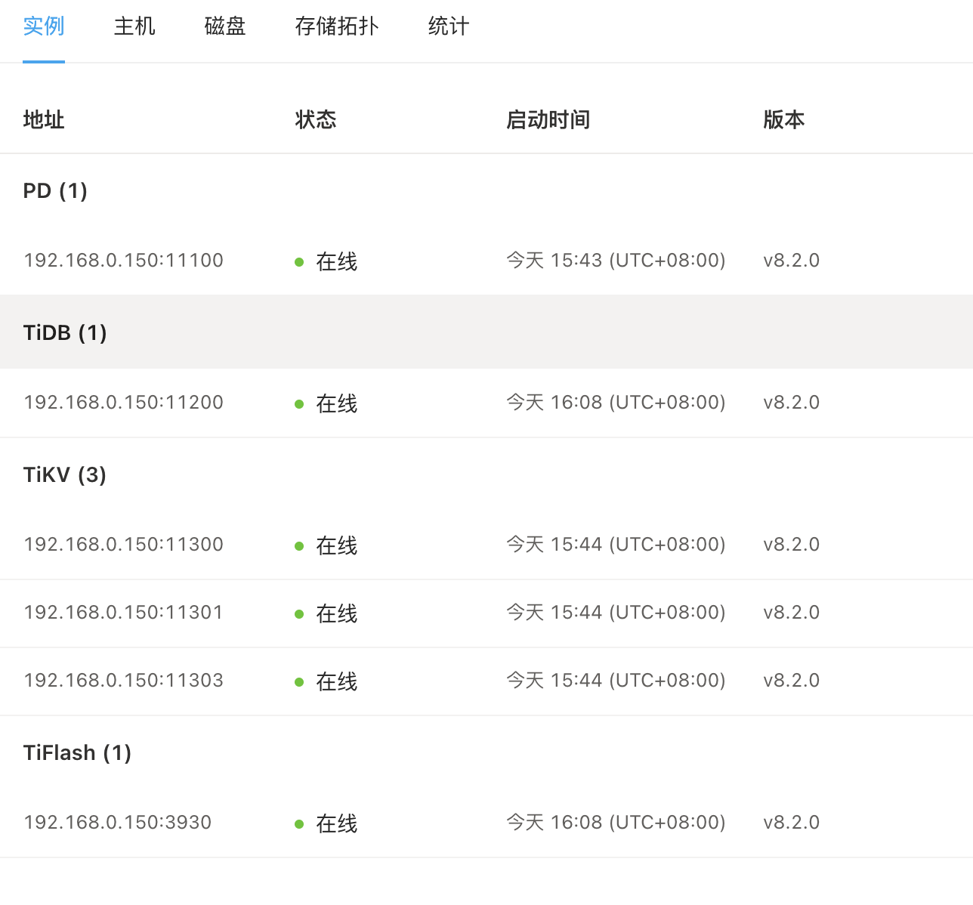This screenshot has height=905, width=973.
Task: Click TiFlash address 192.168.0.150:3930
Action: click(118, 823)
